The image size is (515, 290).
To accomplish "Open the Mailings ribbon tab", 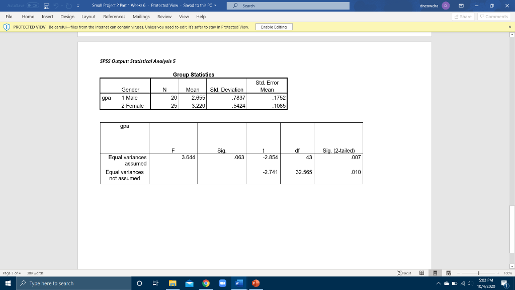I will 141,16.
